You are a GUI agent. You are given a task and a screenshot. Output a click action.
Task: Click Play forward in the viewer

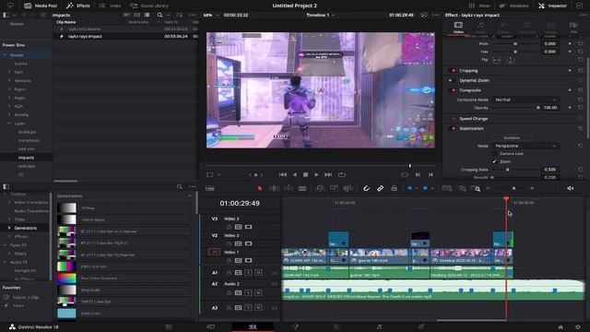coord(316,174)
